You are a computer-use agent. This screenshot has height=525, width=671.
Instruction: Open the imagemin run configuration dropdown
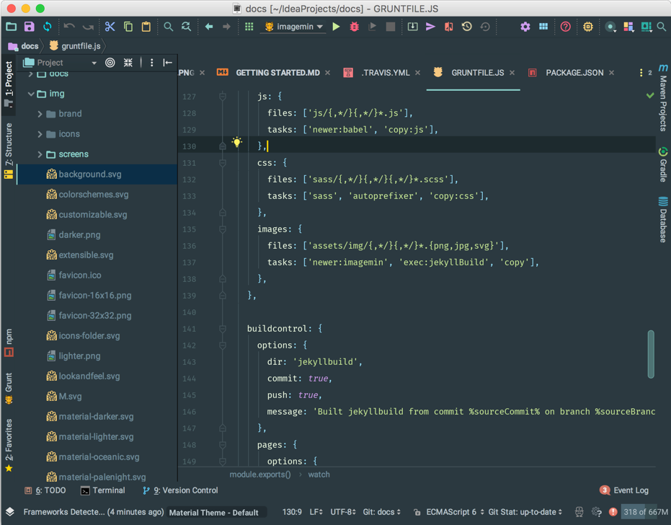tap(293, 27)
